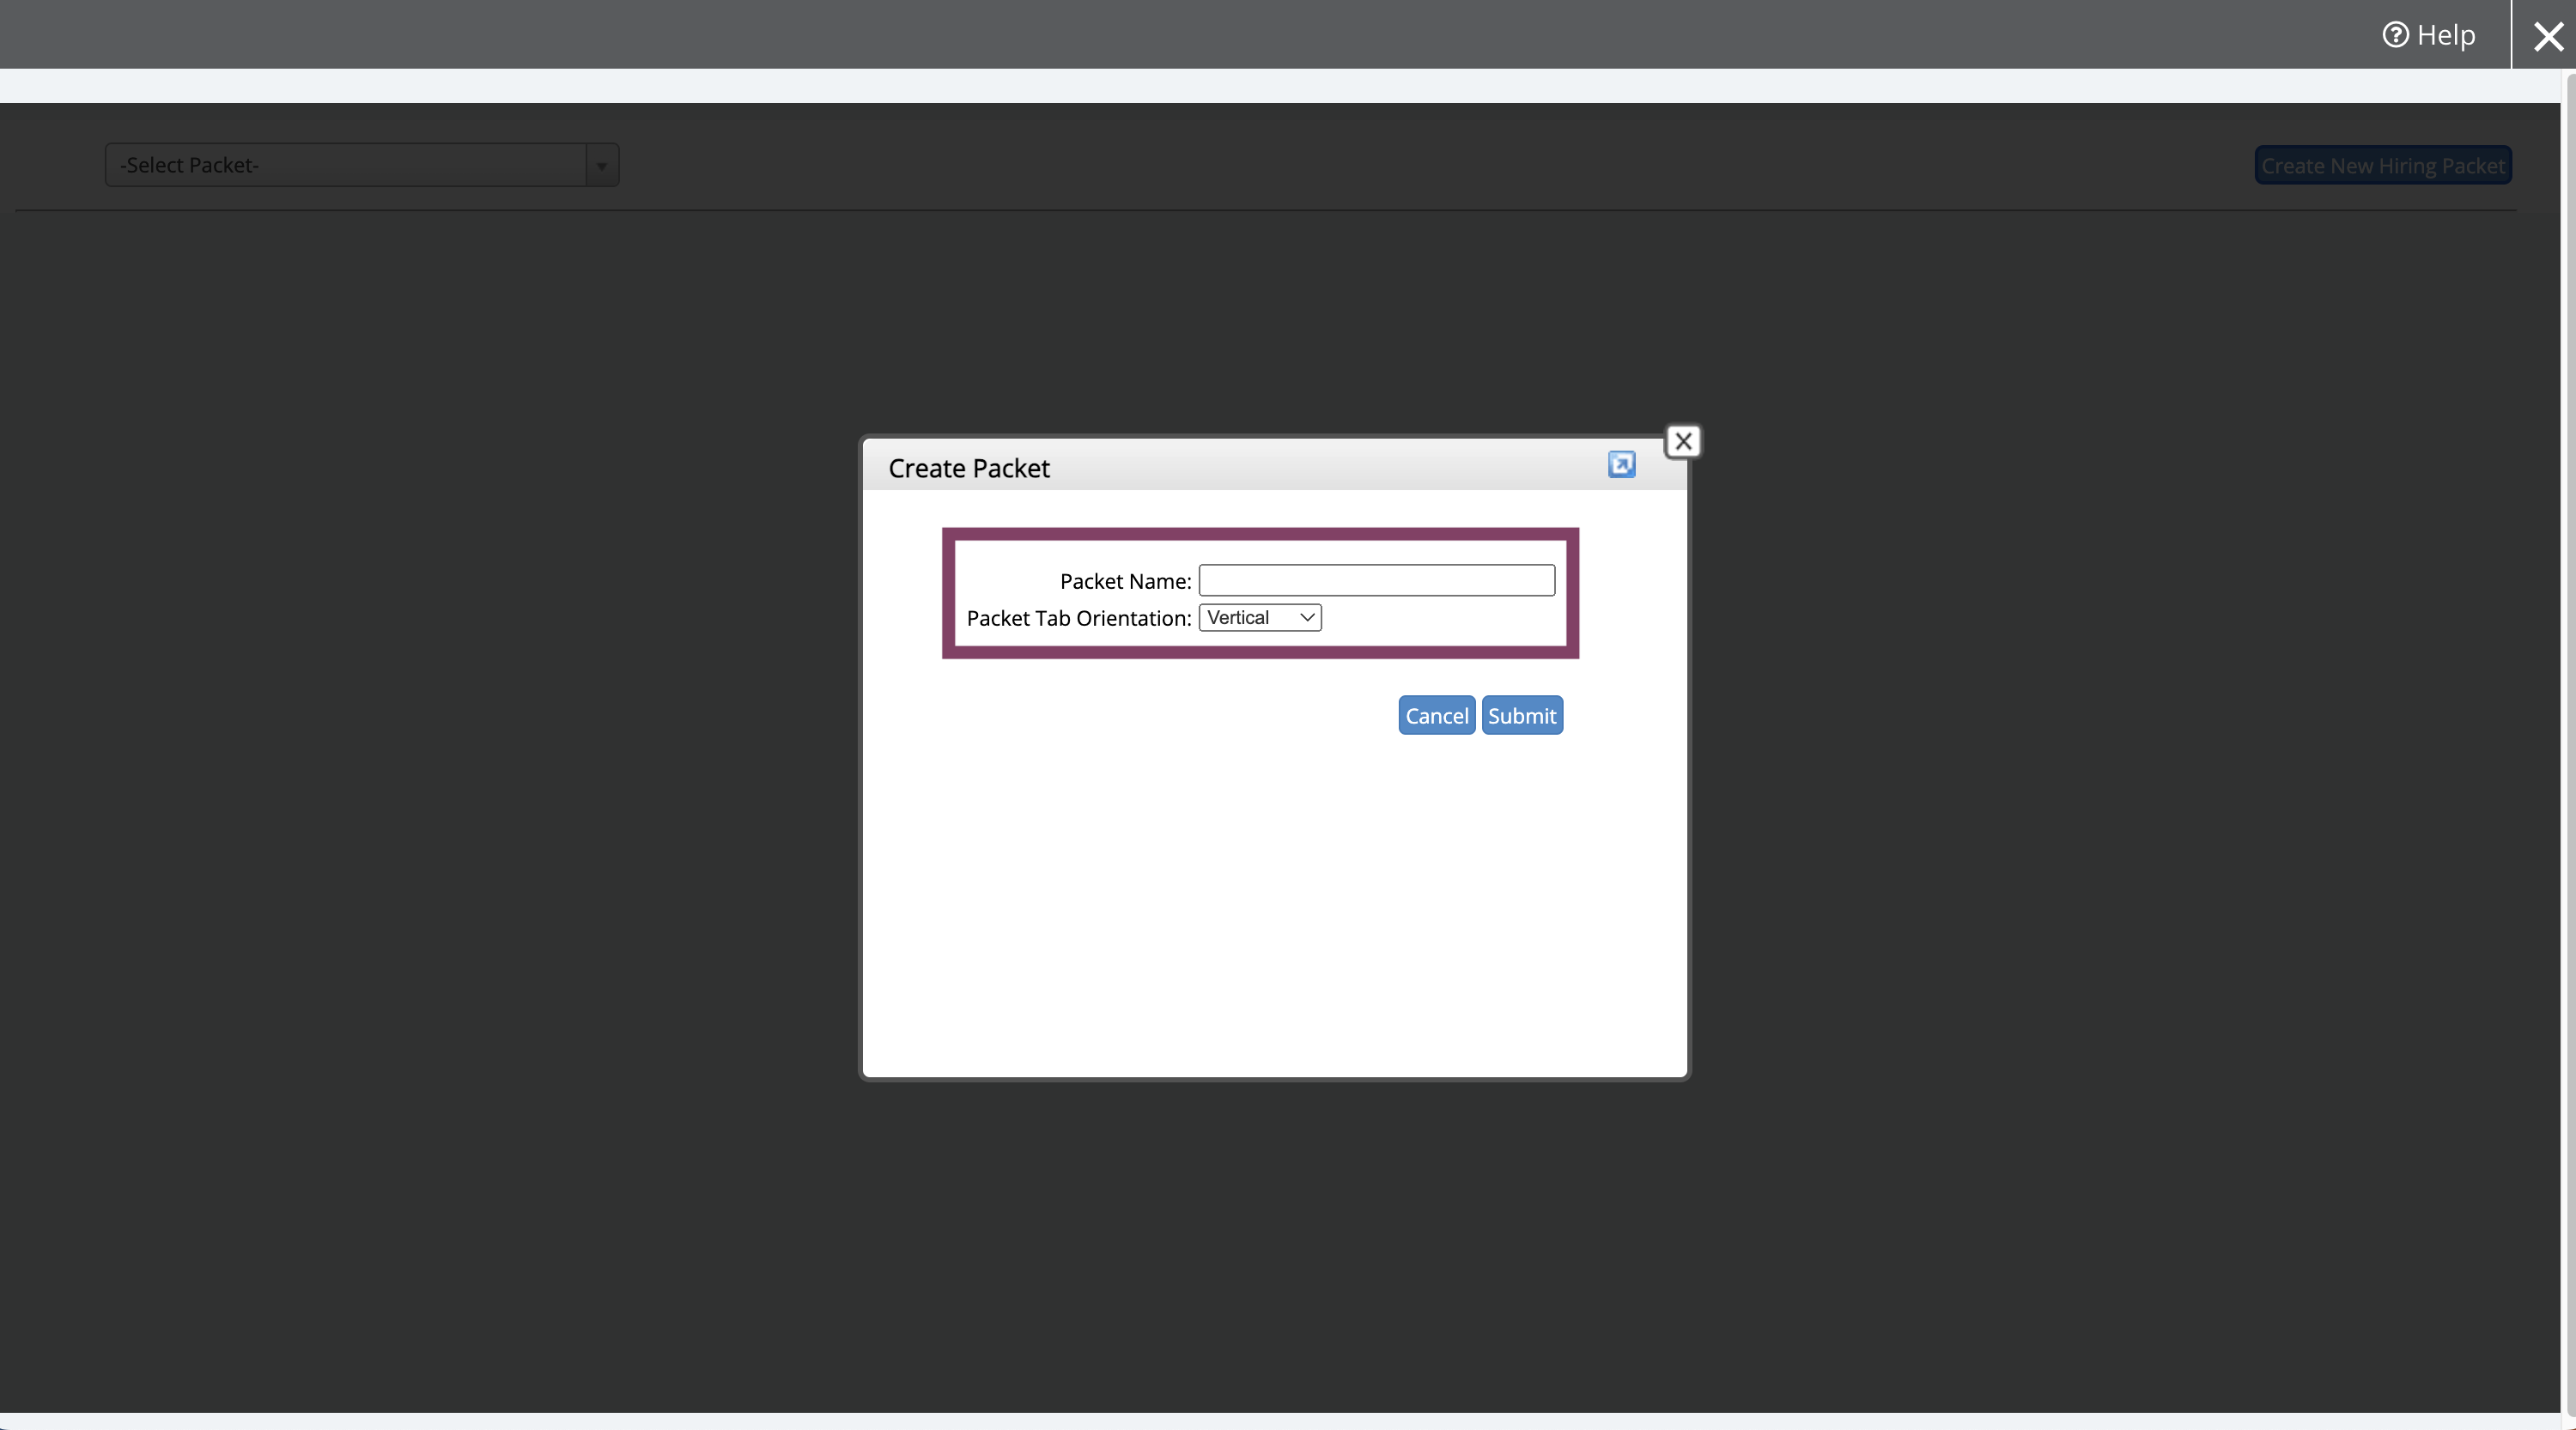Click the Submit button

click(1521, 716)
